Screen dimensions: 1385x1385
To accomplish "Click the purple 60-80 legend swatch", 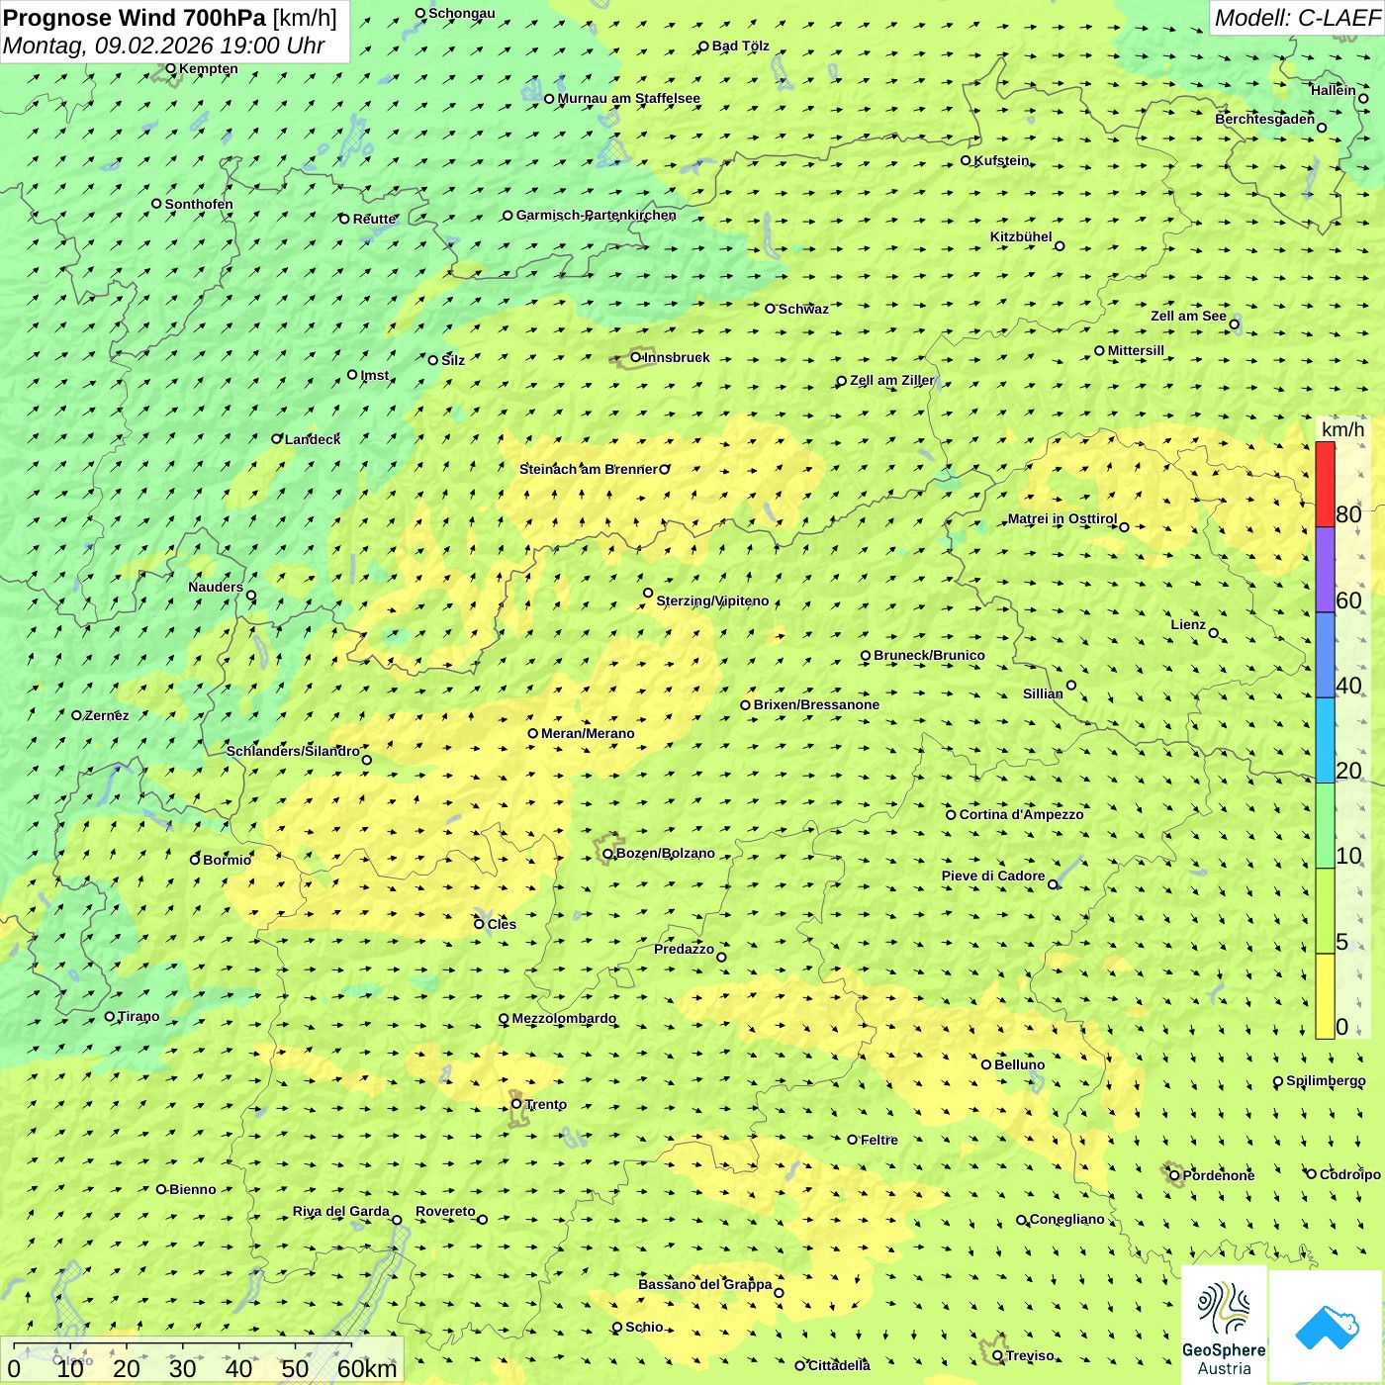I will pyautogui.click(x=1325, y=570).
